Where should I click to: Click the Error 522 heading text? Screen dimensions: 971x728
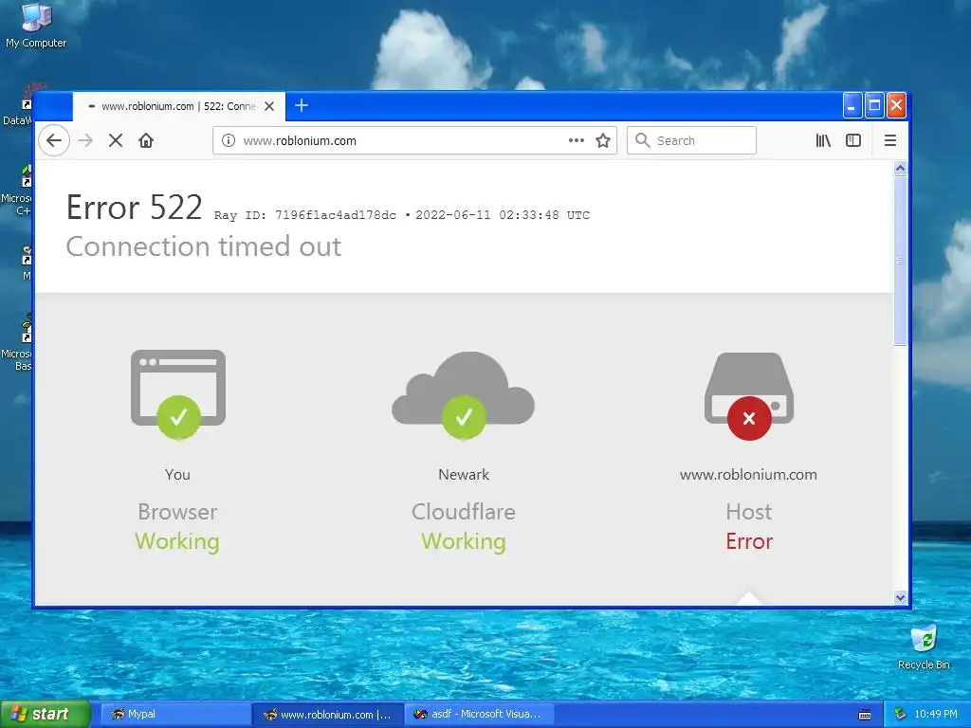[135, 208]
